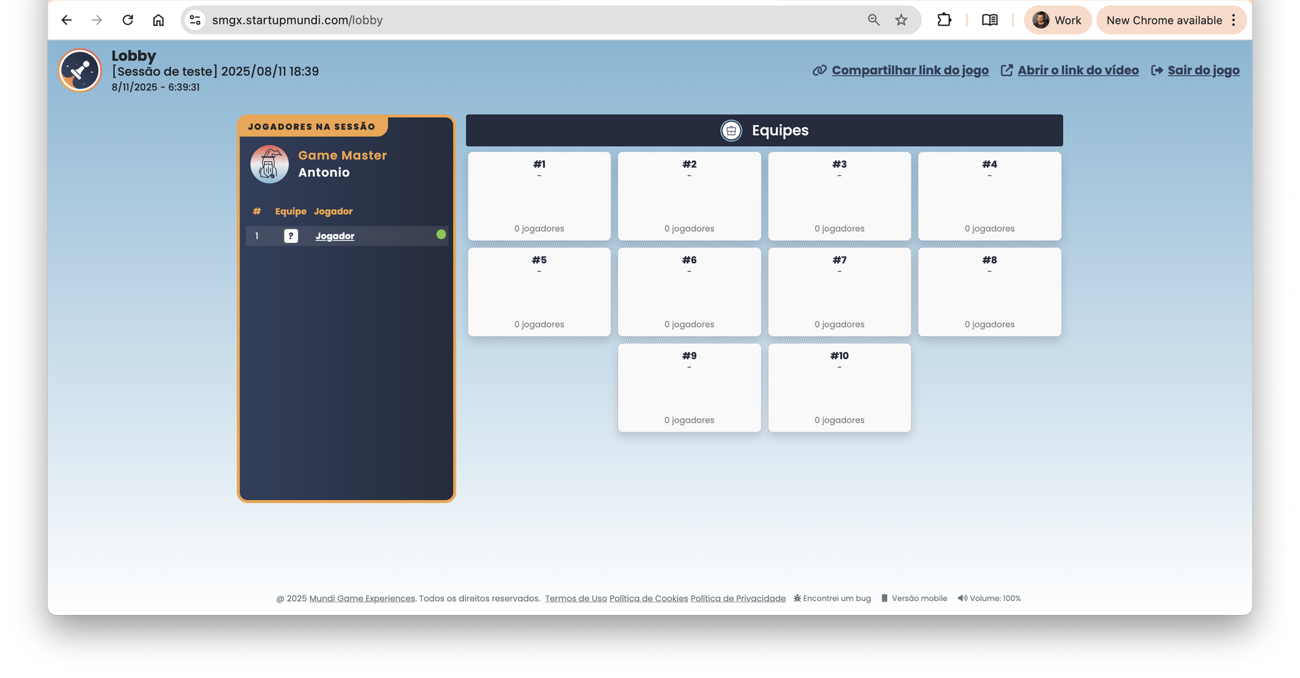The width and height of the screenshot is (1300, 678).
Task: Select team card #4
Action: [990, 196]
